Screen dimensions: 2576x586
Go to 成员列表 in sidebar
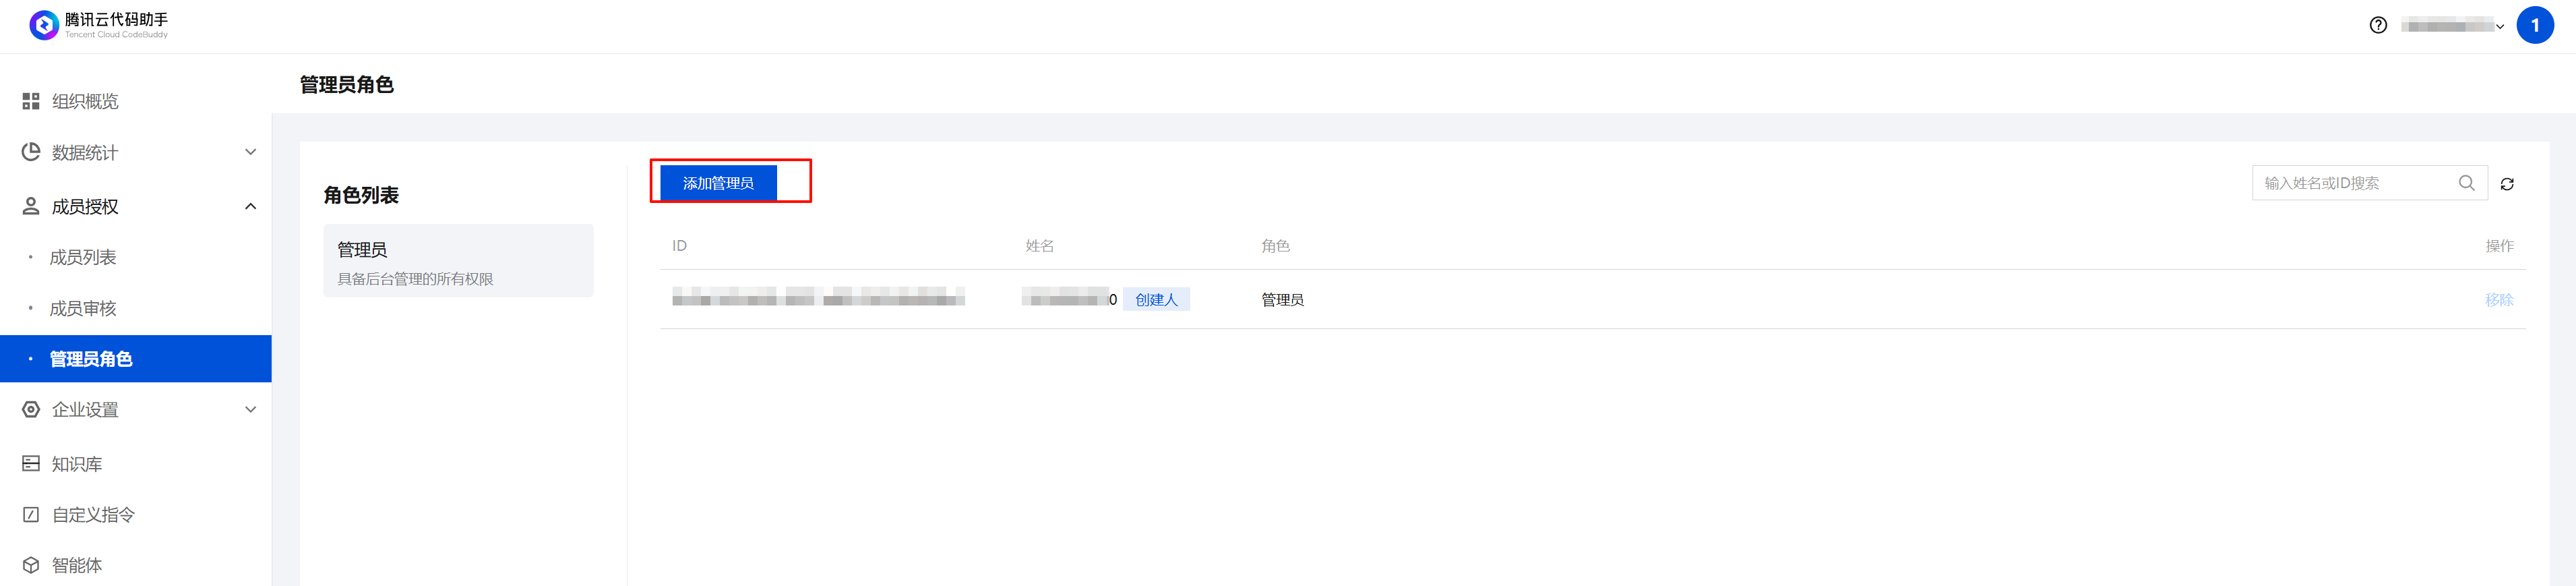click(x=83, y=258)
